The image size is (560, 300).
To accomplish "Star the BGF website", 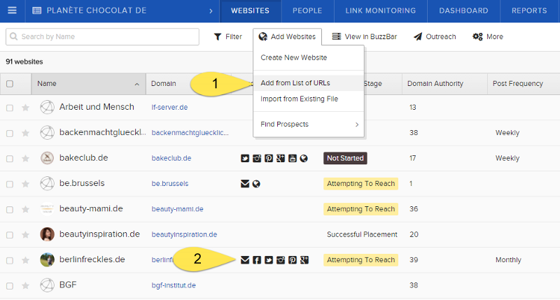I will click(x=25, y=285).
